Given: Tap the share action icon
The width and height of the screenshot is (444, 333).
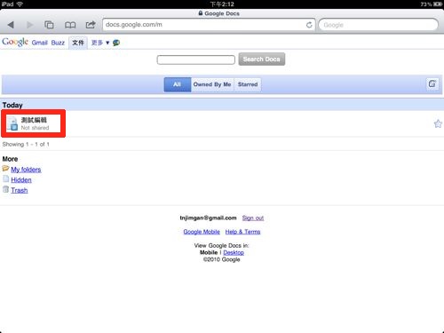Looking at the screenshot, I should [x=91, y=25].
